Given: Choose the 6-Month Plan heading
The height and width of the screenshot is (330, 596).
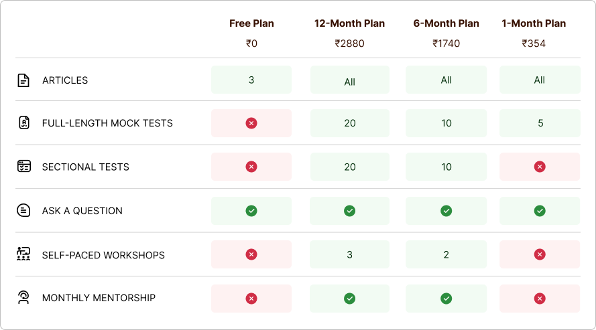Looking at the screenshot, I should pos(446,23).
